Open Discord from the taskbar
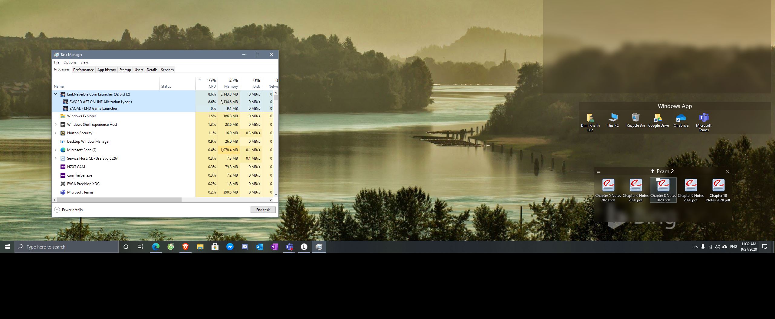775x319 pixels. click(x=245, y=247)
